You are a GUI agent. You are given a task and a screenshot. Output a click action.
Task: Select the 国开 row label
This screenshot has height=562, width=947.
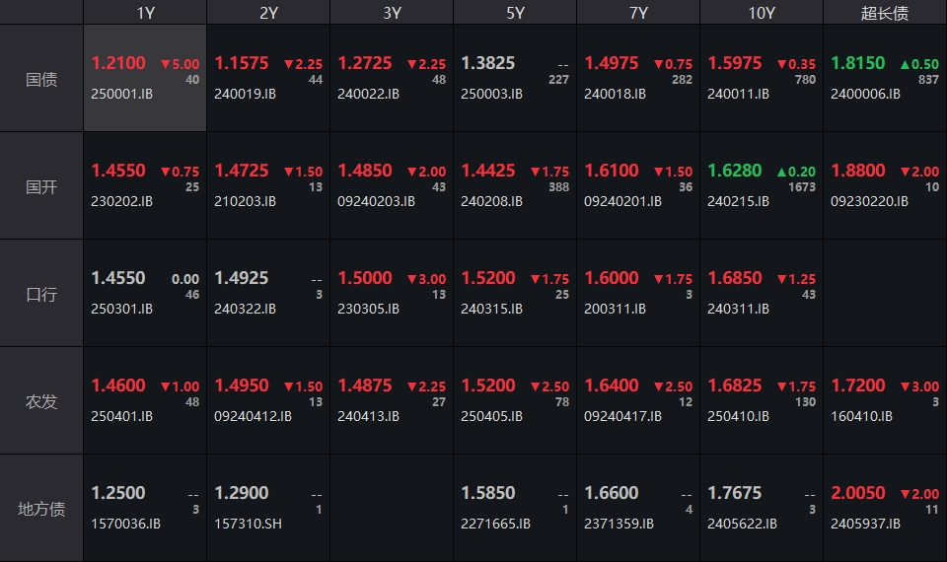point(41,186)
